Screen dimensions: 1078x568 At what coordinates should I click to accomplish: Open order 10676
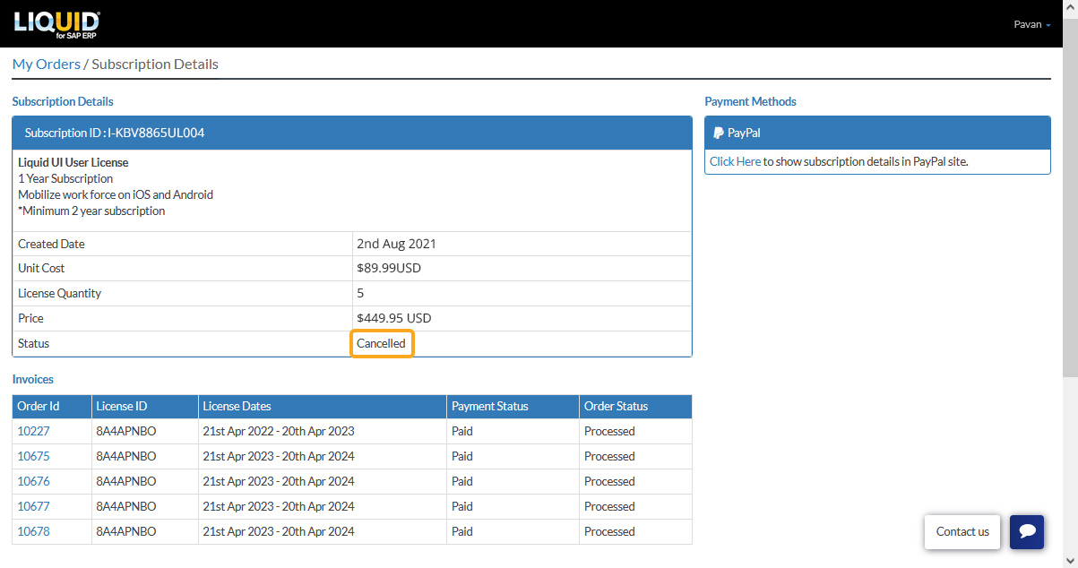33,481
